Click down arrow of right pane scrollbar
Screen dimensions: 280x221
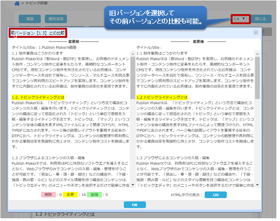pyautogui.click(x=257, y=185)
